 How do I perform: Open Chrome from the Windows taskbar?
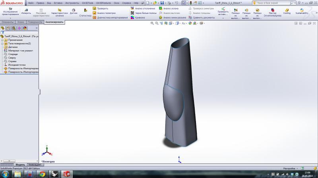click(43, 174)
